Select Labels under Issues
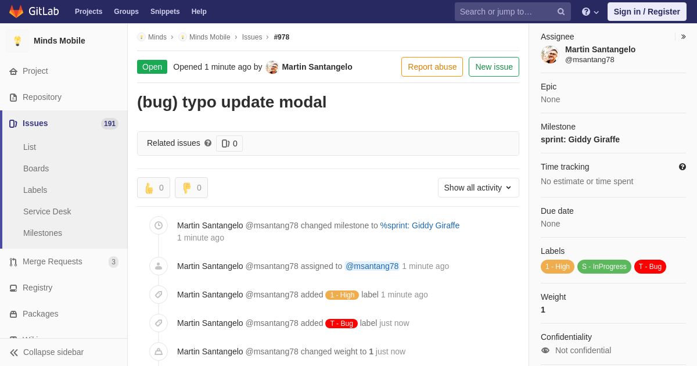The height and width of the screenshot is (366, 697). [35, 190]
